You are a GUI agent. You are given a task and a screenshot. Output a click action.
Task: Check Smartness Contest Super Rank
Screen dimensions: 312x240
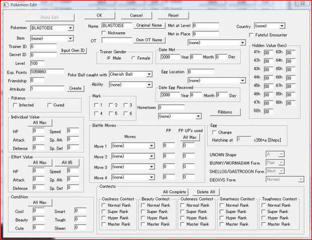click(x=221, y=211)
